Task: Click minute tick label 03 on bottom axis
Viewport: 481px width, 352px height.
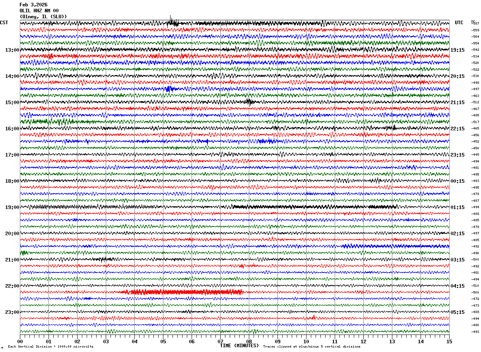Action: tap(106, 341)
